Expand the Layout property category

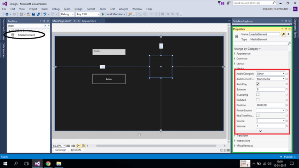click(x=235, y=64)
